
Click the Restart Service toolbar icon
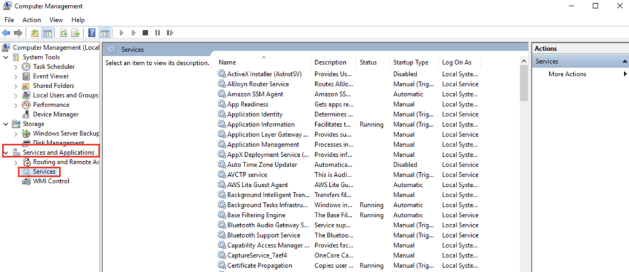point(170,33)
